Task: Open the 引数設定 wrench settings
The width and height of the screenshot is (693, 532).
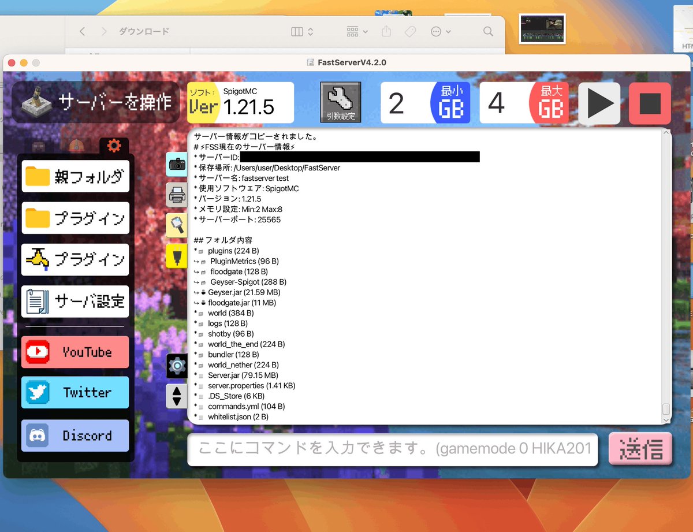Action: click(x=341, y=102)
